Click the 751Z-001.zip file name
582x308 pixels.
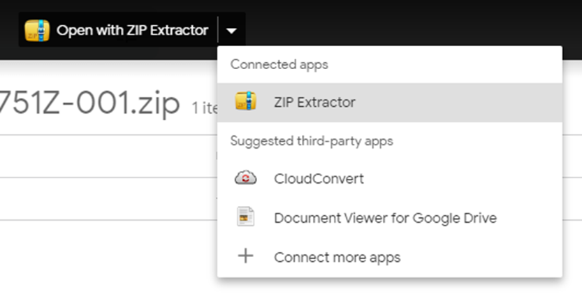tap(89, 103)
